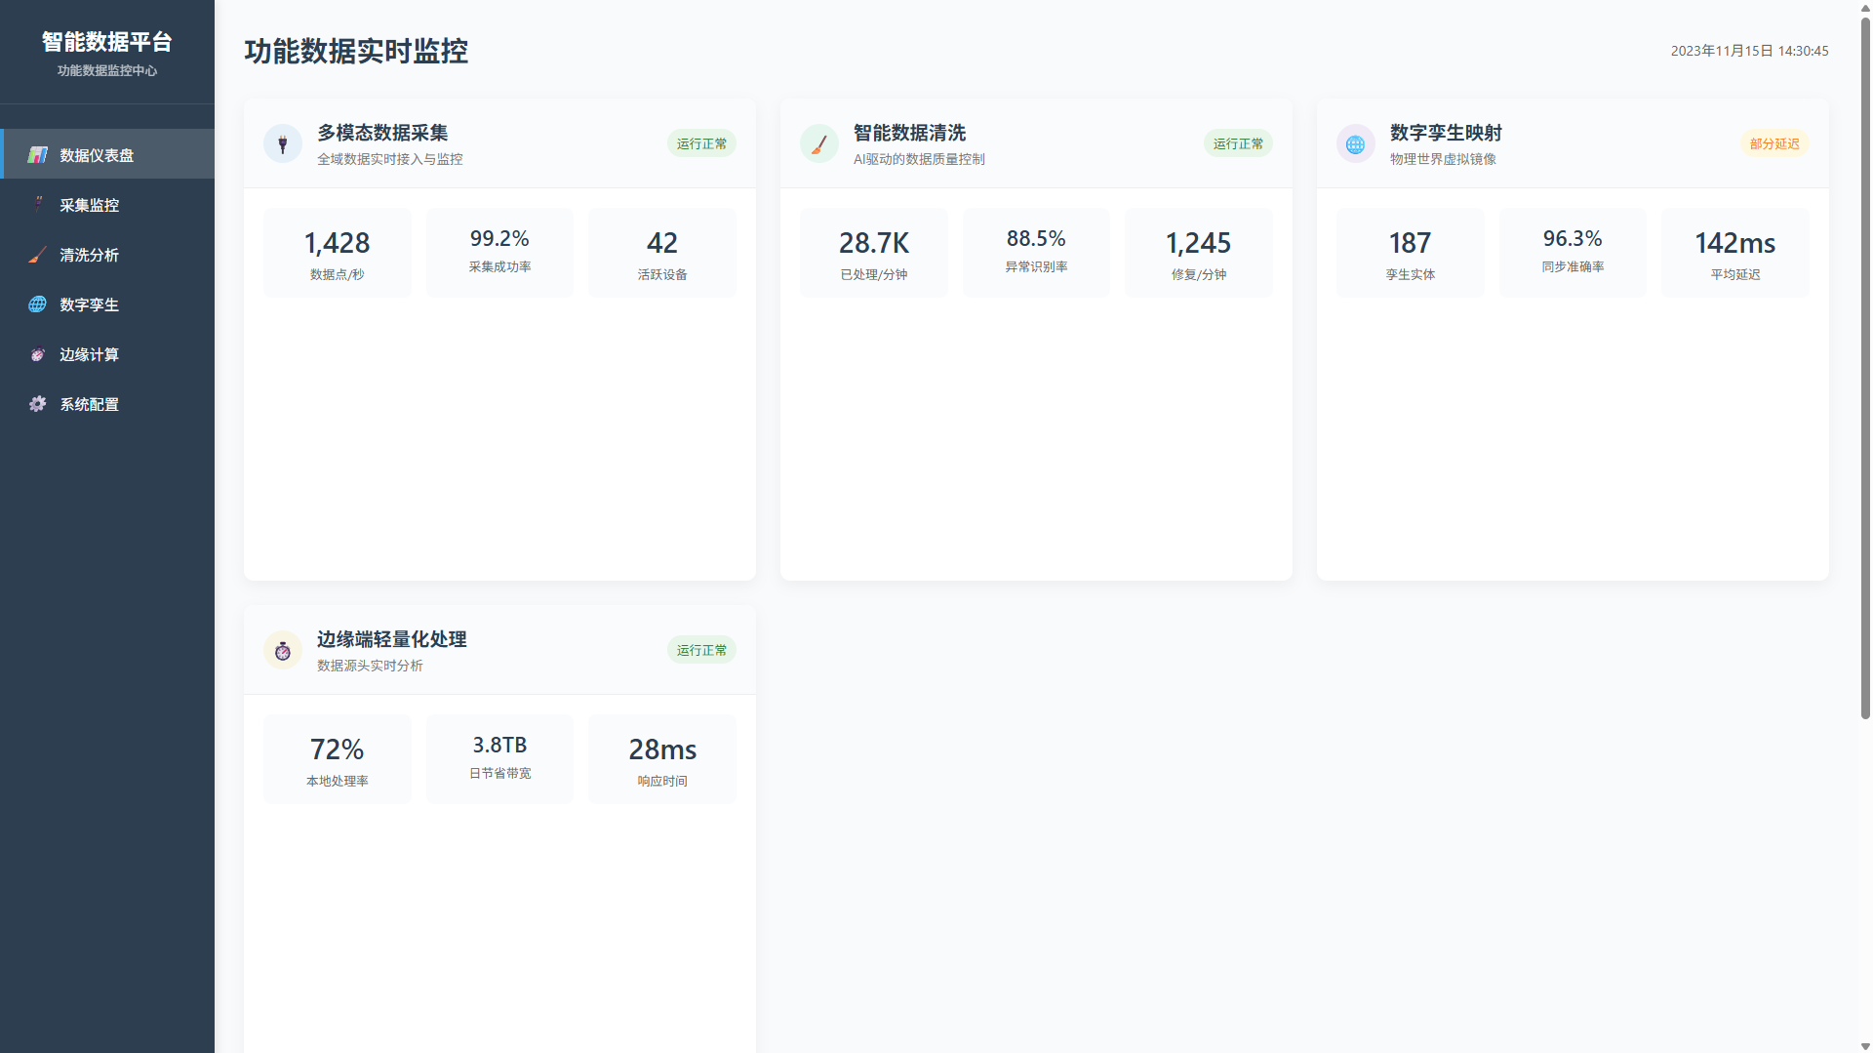Click the 数据仪表盘 chart icon in sidebar
Image resolution: width=1873 pixels, height=1053 pixels.
[x=37, y=155]
